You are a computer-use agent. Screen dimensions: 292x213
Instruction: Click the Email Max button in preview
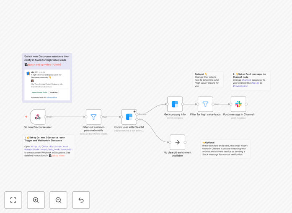(54, 92)
